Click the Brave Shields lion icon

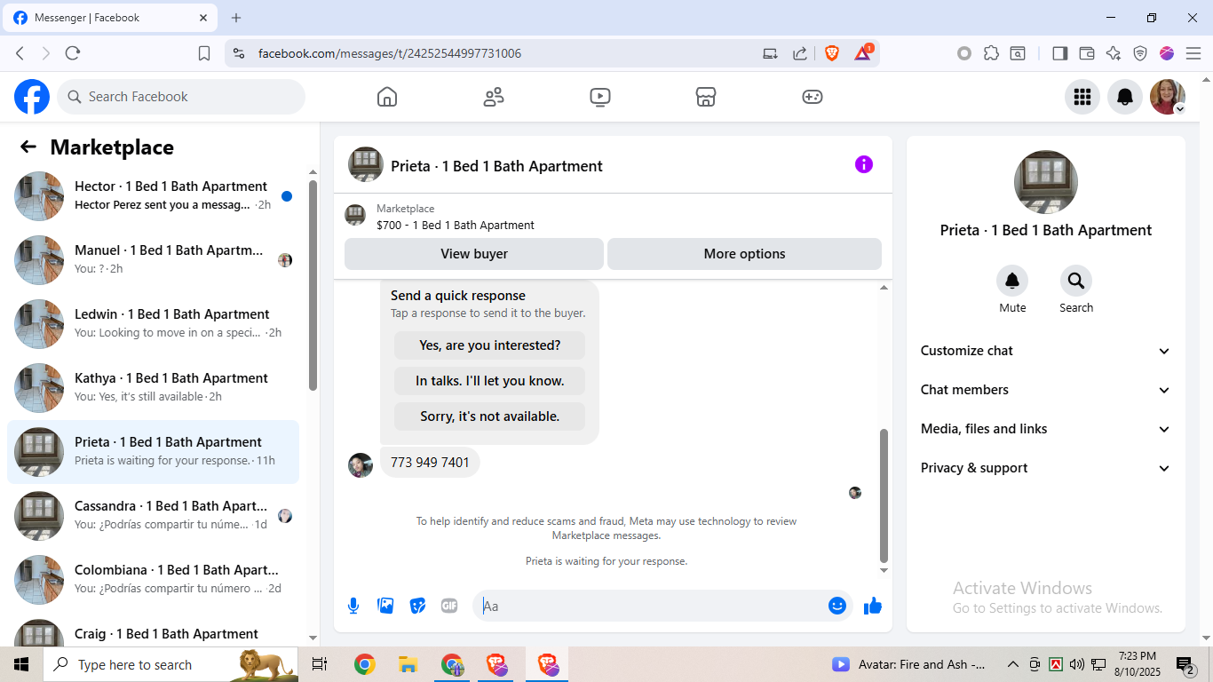(832, 53)
